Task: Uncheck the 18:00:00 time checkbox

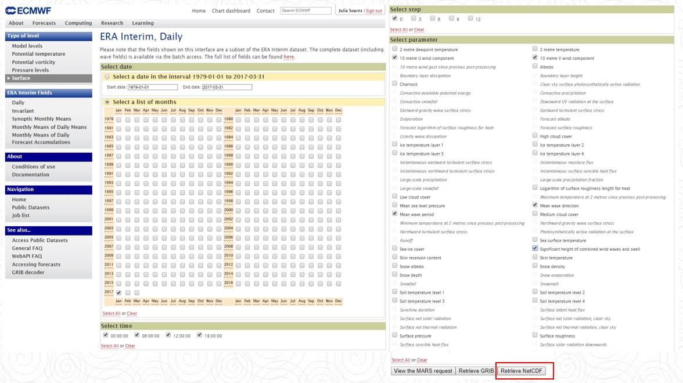Action: [200, 335]
